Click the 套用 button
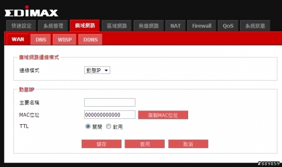 [145, 144]
